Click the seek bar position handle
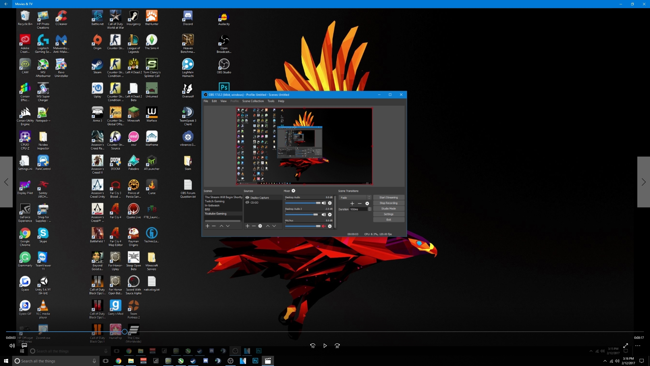650x366 pixels. point(124,332)
